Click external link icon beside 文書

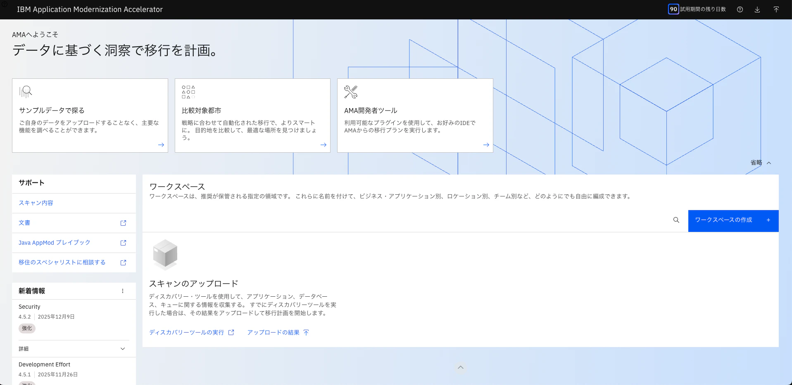click(123, 223)
